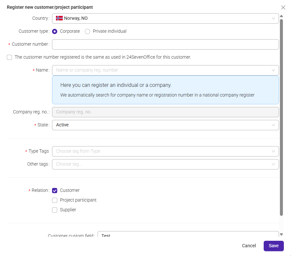Click the scrollbar up arrow
291x256 pixels.
281,16
